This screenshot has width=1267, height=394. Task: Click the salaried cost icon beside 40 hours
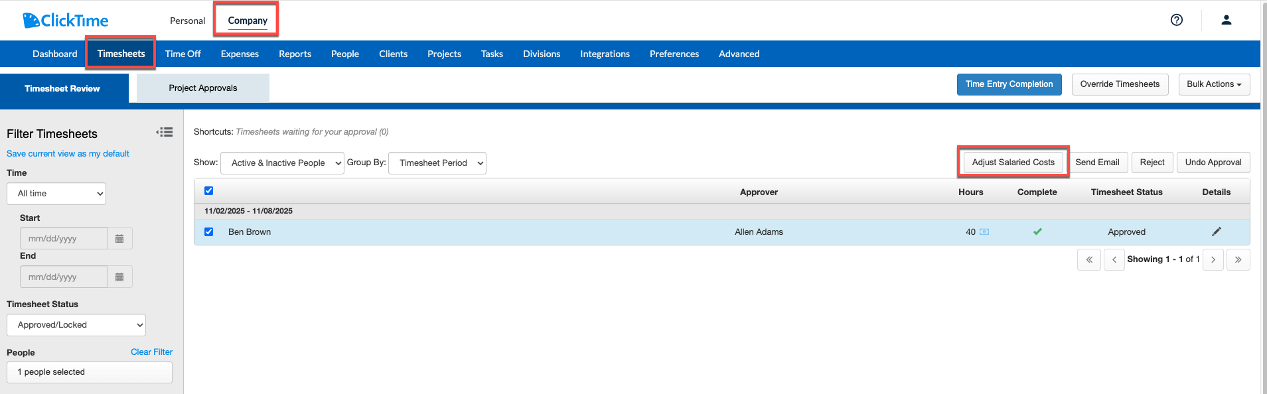(x=984, y=232)
